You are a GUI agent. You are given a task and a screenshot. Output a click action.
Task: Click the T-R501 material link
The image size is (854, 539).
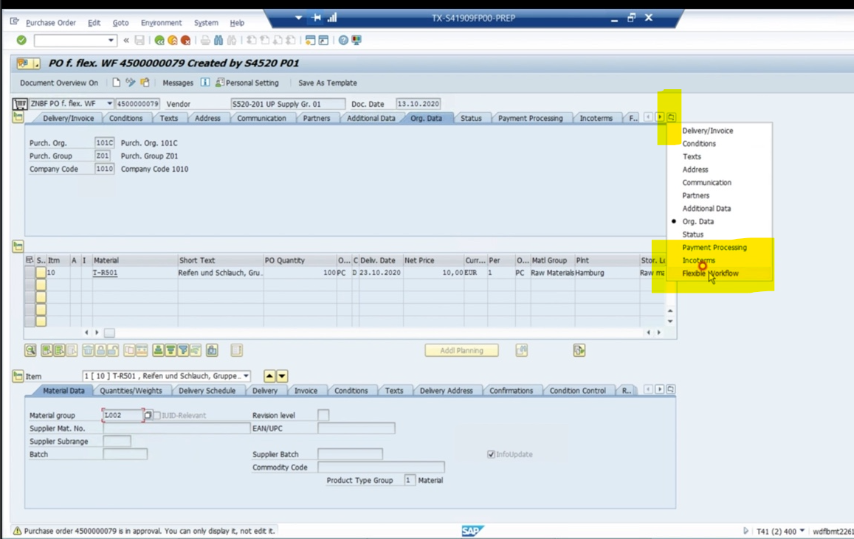105,273
